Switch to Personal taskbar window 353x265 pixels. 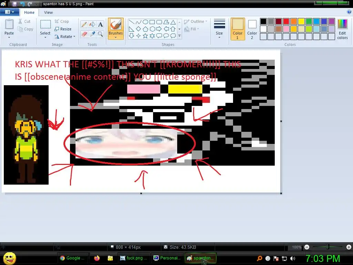(x=167, y=258)
